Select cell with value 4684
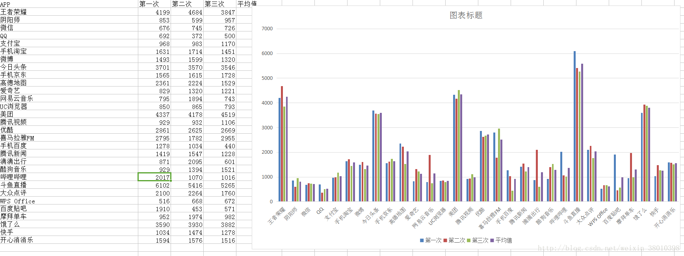This screenshot has width=684, height=256. (187, 12)
